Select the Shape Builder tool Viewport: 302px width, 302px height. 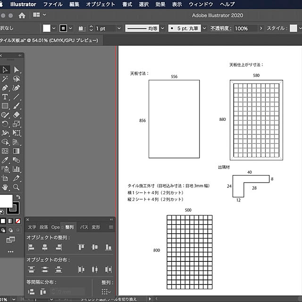[x=5, y=142]
